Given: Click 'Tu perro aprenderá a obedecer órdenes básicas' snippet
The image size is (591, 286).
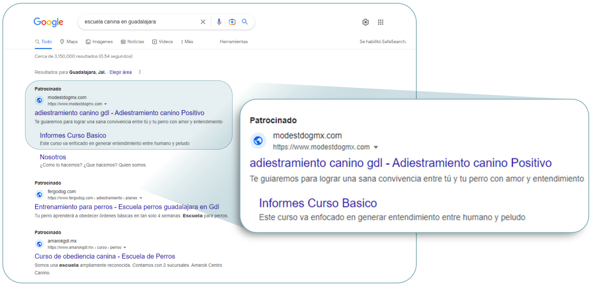Looking at the screenshot, I should [131, 216].
